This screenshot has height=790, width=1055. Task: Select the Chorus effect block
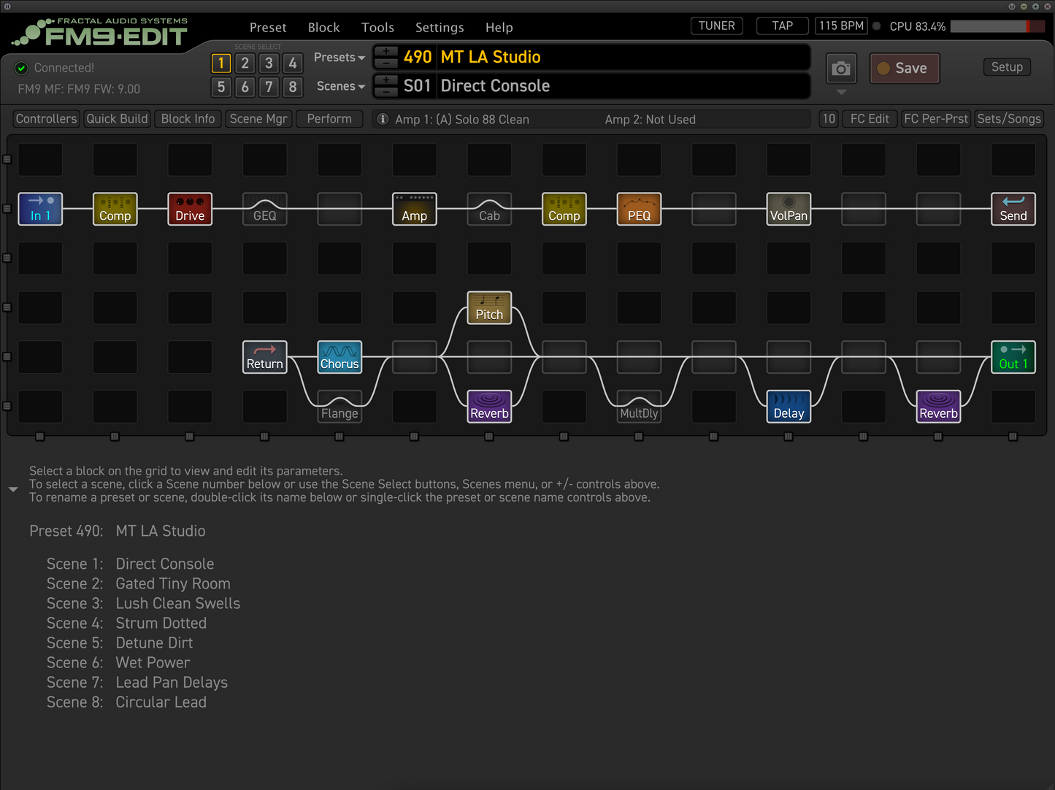click(x=339, y=357)
